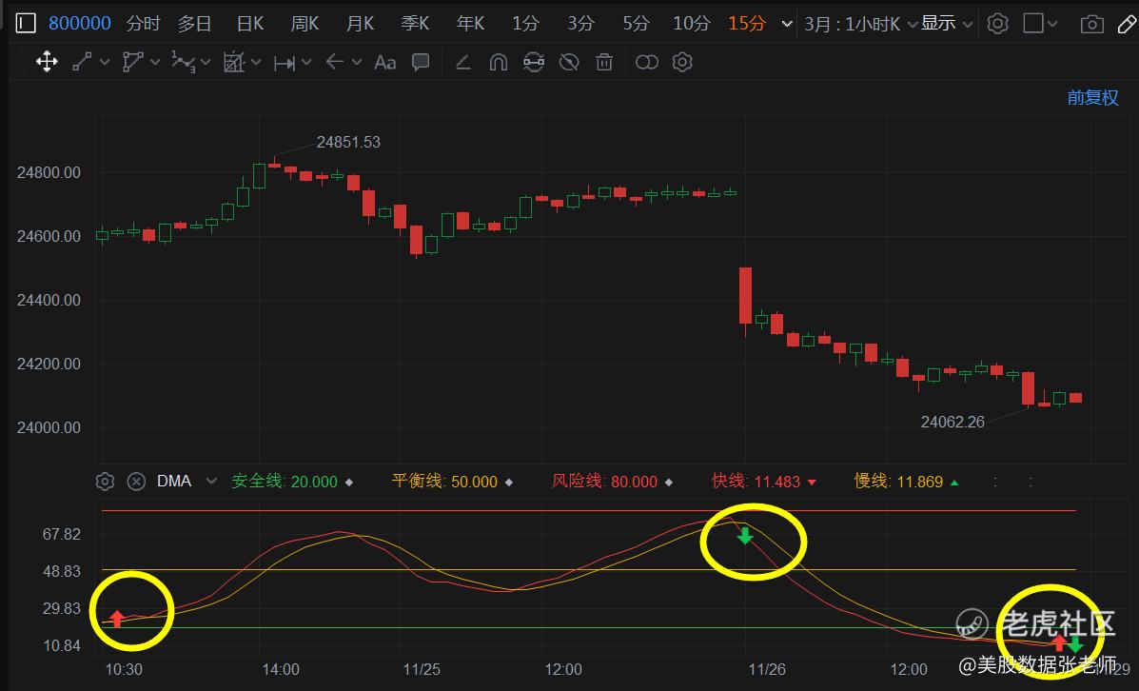
Task: Toggle the magnet snap mode
Action: coord(499,63)
